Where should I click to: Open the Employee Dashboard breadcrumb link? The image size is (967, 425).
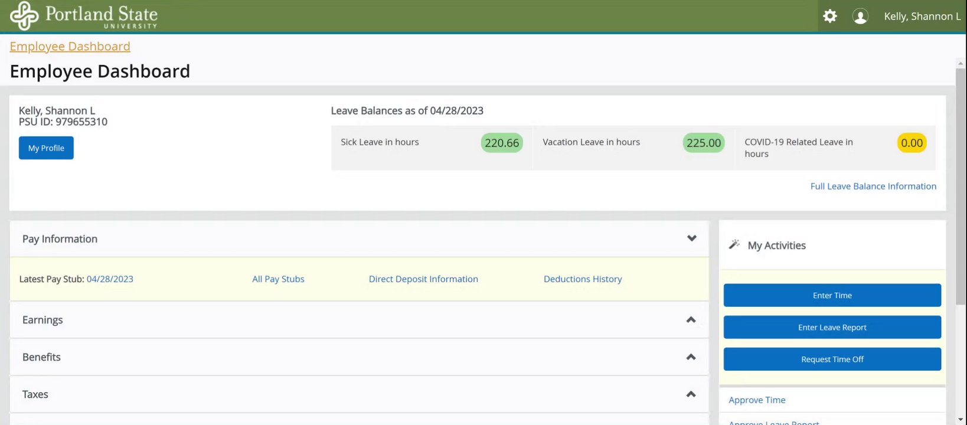click(x=70, y=47)
